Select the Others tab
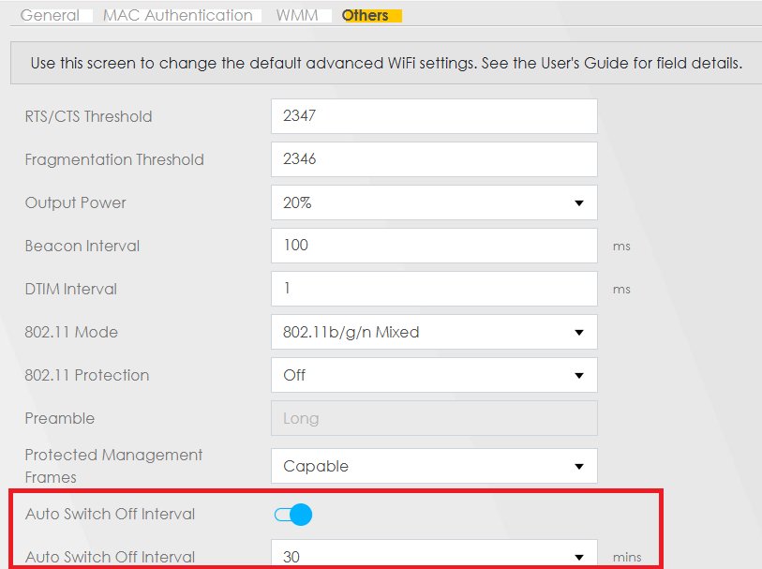Screen dimensions: 762x569 [x=366, y=16]
